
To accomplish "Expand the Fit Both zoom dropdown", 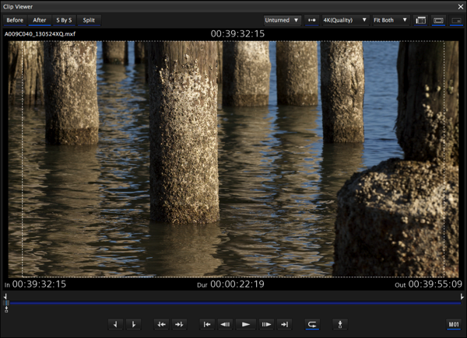I will click(390, 20).
